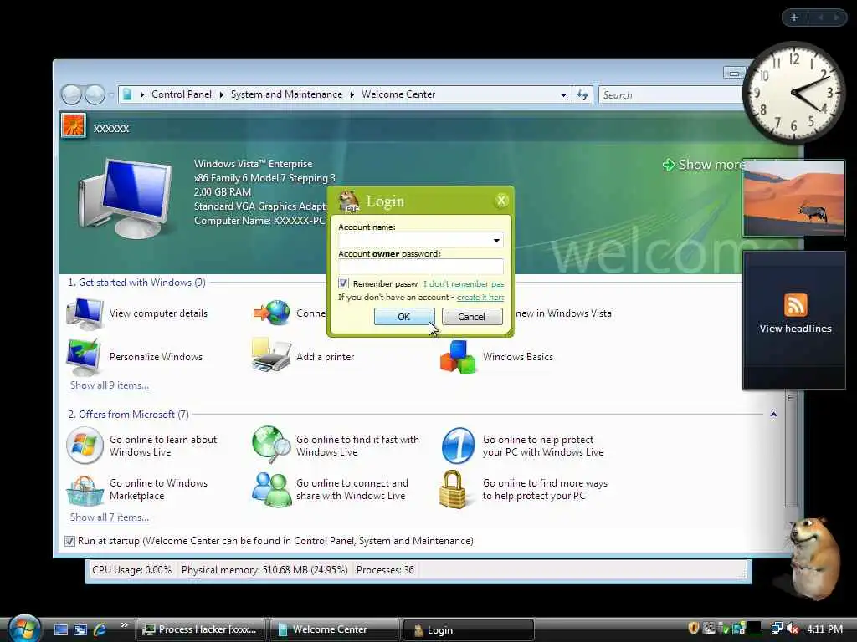This screenshot has height=642, width=857.
Task: Expand breadcrumb arrow after Control Panel
Action: 221,95
